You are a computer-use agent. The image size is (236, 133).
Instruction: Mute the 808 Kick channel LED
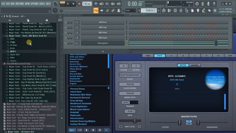[66, 22]
